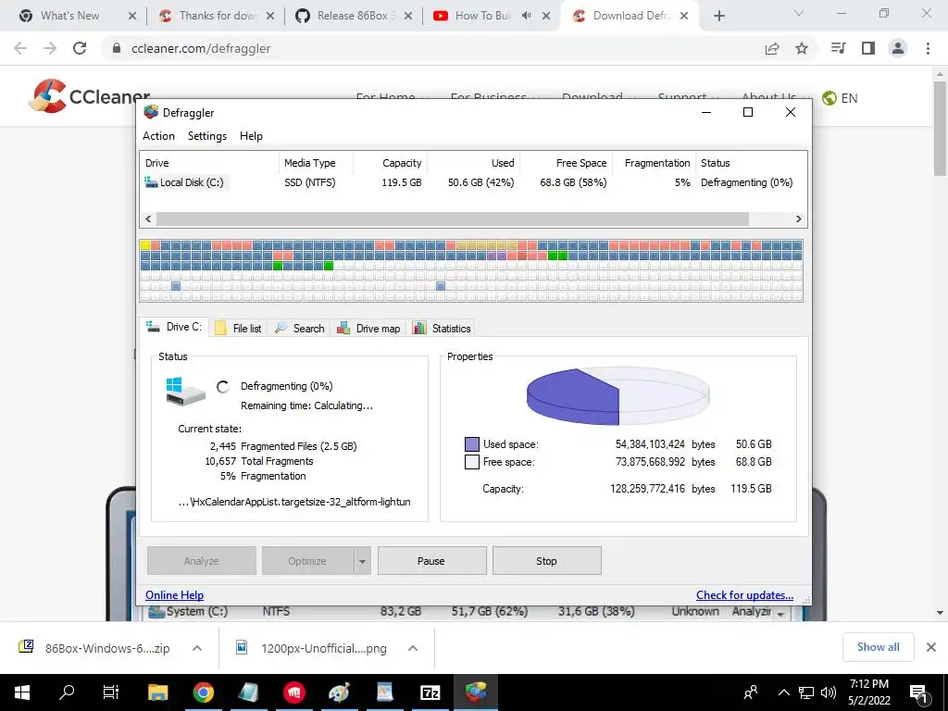Image resolution: width=948 pixels, height=711 pixels.
Task: Stop the defragmentation with Stop button
Action: coord(546,560)
